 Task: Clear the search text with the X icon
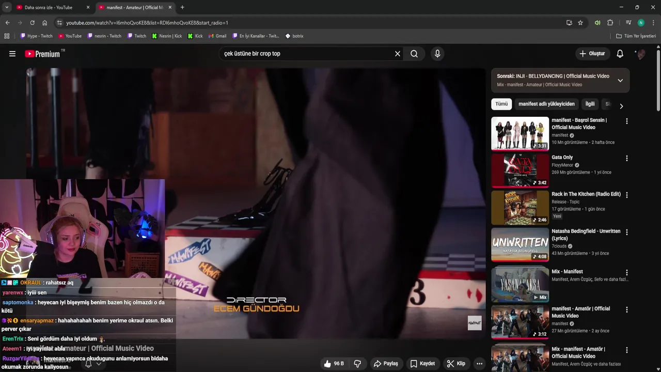click(398, 54)
